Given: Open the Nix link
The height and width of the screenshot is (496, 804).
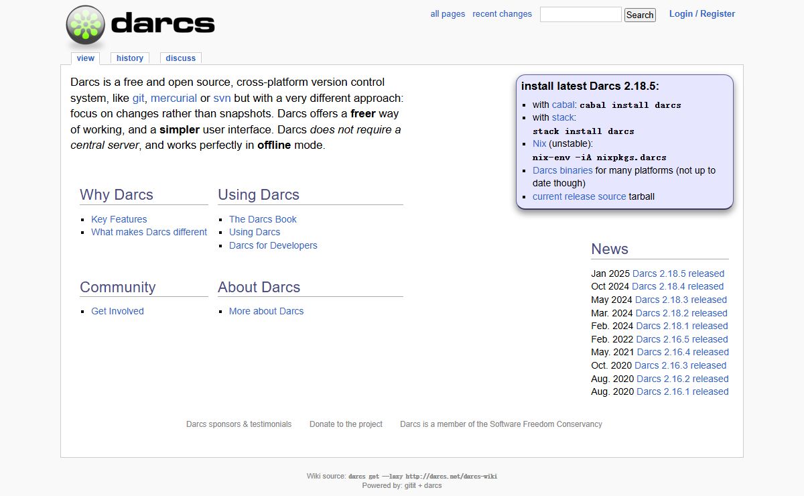Looking at the screenshot, I should pos(539,144).
